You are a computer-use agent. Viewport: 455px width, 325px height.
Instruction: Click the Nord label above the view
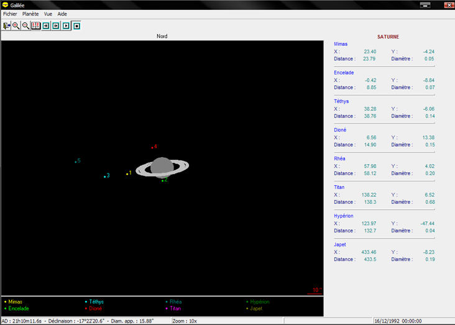click(x=162, y=36)
